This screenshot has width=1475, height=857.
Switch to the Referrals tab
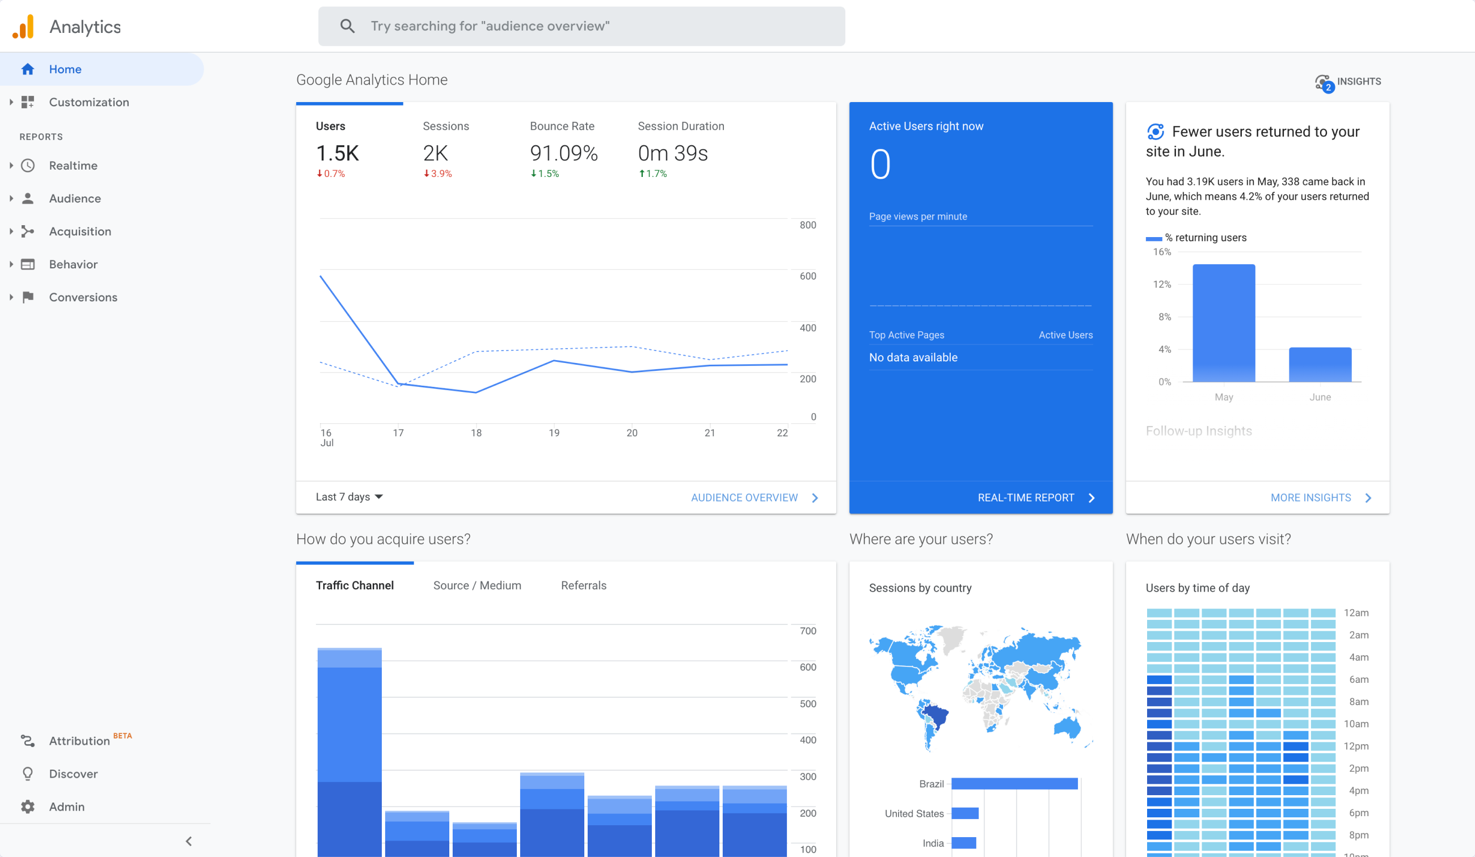584,585
